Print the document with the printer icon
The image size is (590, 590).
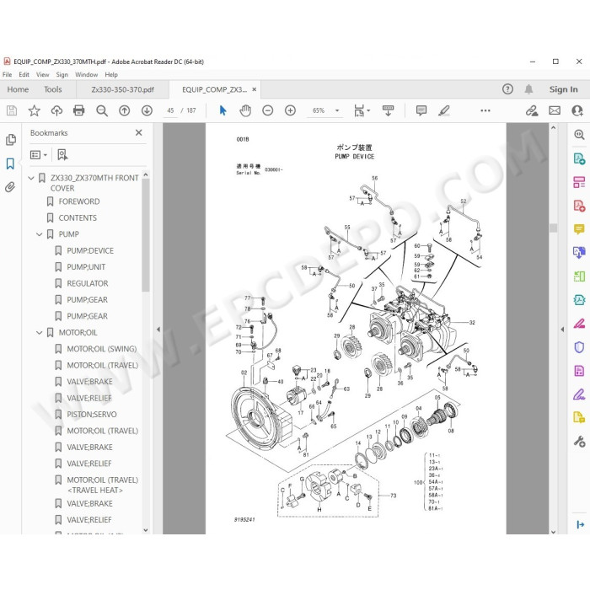coord(79,110)
